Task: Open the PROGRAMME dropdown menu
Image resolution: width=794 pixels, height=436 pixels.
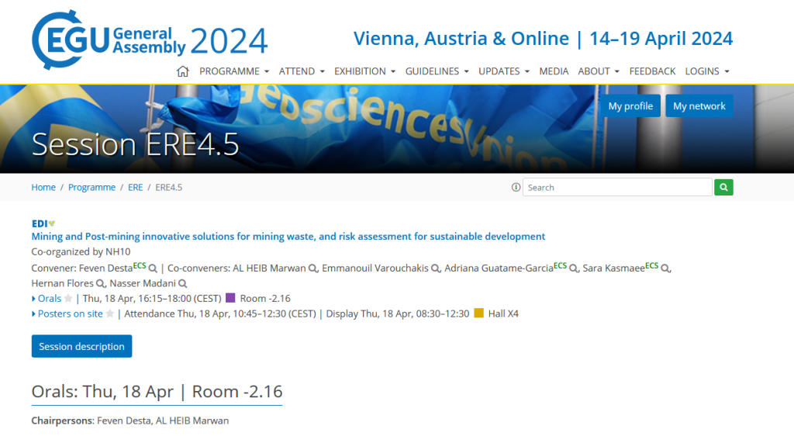Action: [x=234, y=71]
